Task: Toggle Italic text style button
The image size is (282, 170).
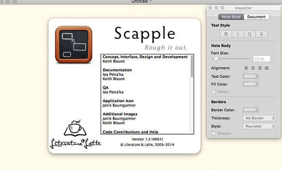Action: [x=238, y=34]
